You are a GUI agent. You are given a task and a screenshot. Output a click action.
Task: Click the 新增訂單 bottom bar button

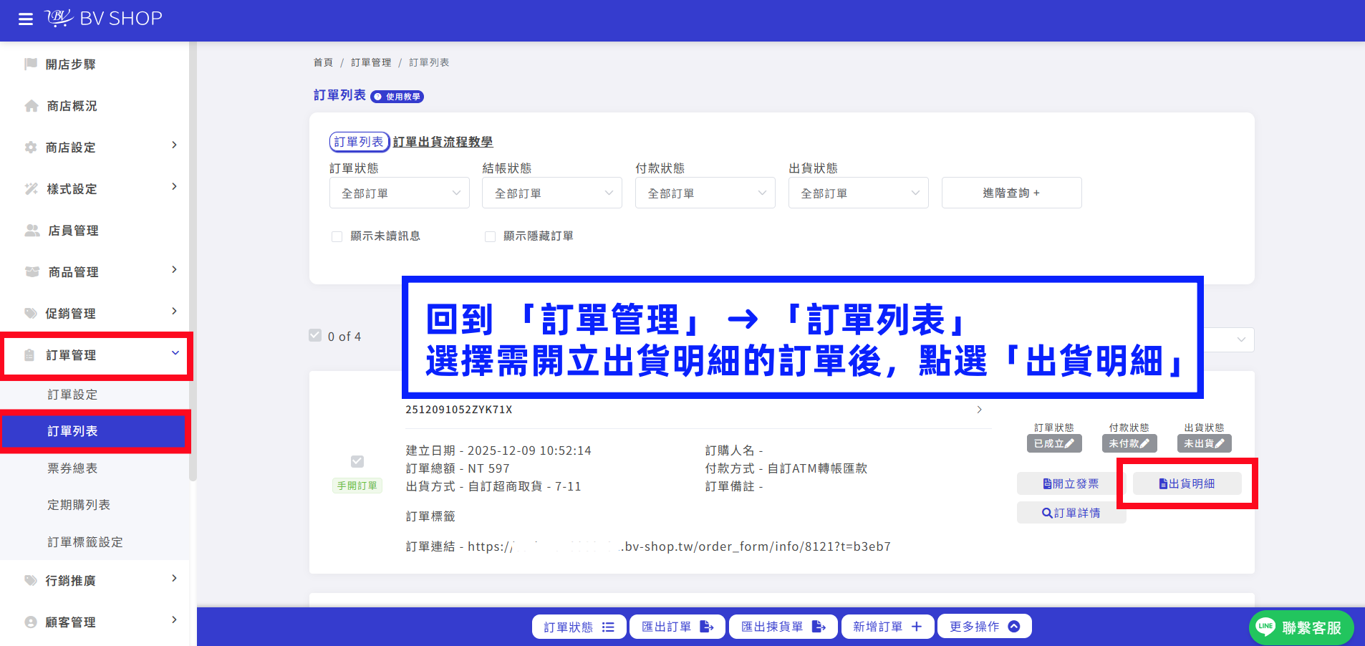[x=887, y=627]
